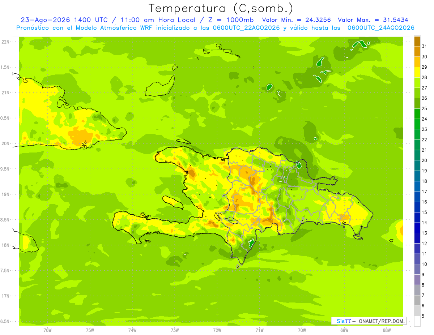Click the colorbar value label "27"
This screenshot has width=434, height=335.
tap(425, 88)
